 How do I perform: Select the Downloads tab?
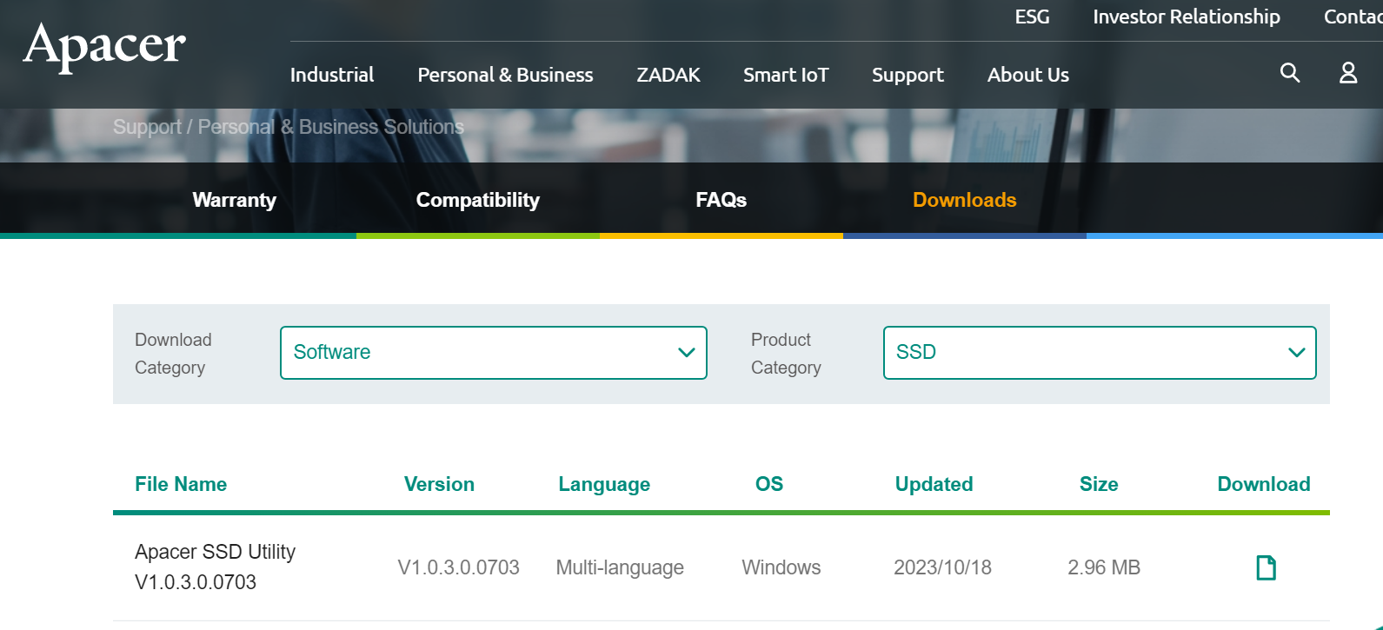(964, 200)
